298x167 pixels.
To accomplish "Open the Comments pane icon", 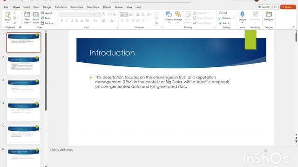I will pos(275,7).
